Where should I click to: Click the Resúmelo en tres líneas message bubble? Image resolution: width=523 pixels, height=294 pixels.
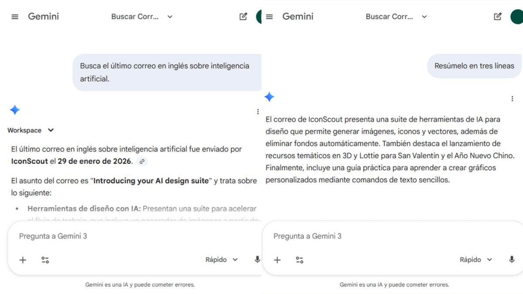click(474, 66)
